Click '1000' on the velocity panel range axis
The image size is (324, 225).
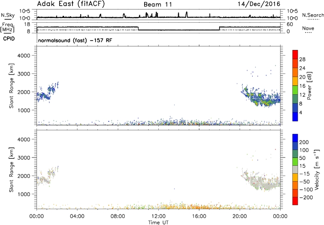(24, 194)
